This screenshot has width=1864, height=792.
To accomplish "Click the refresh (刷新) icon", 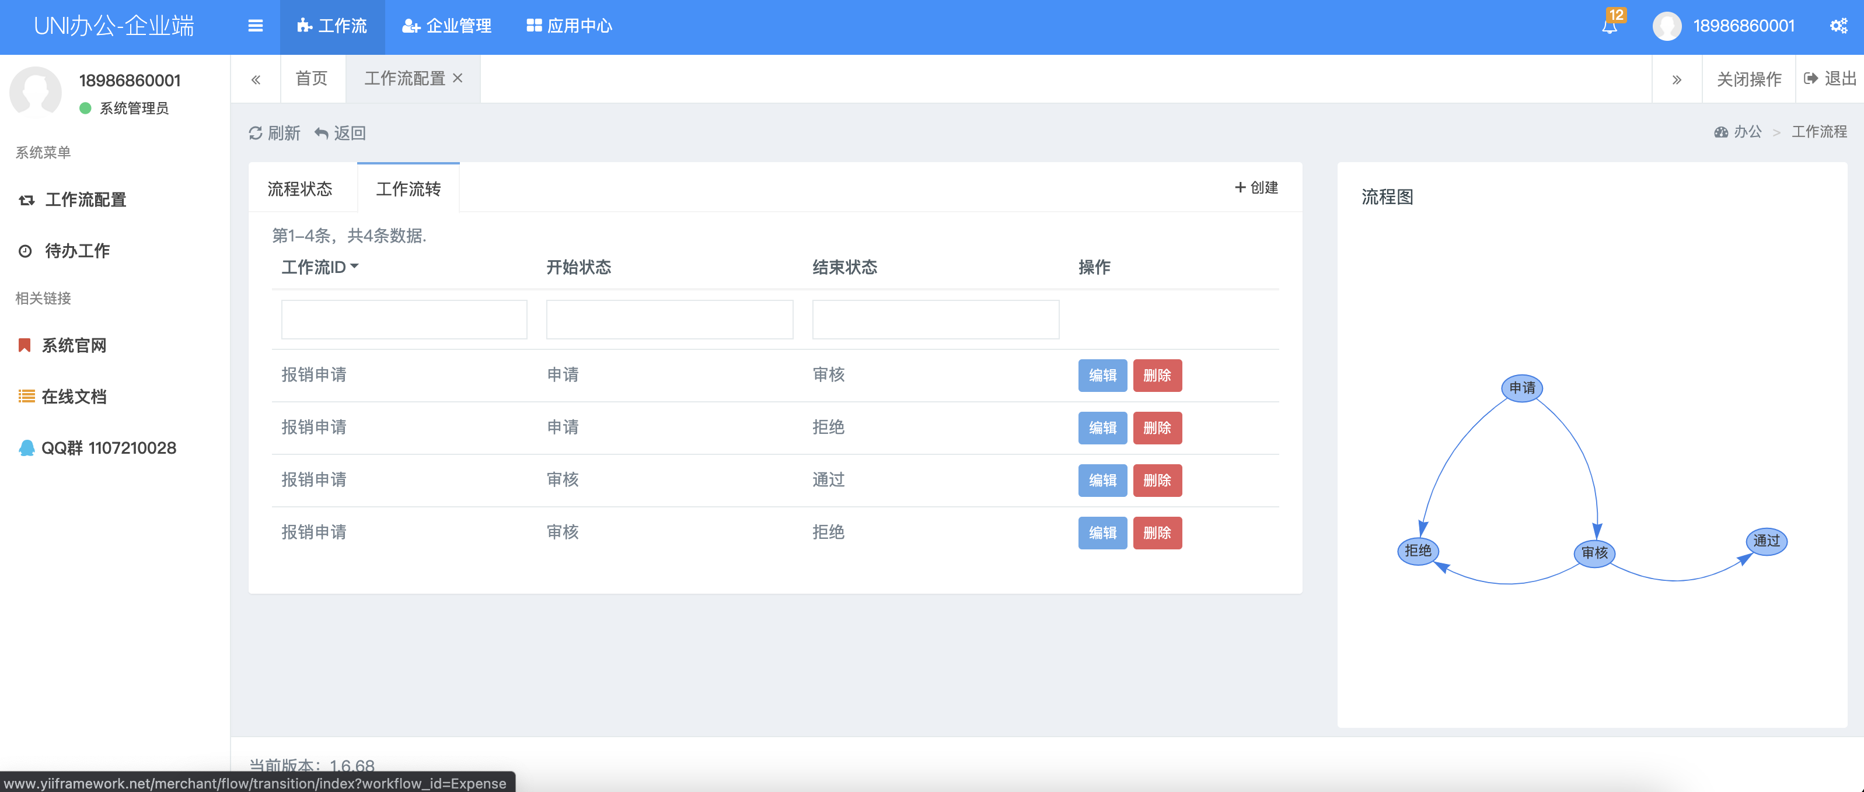I will 256,133.
